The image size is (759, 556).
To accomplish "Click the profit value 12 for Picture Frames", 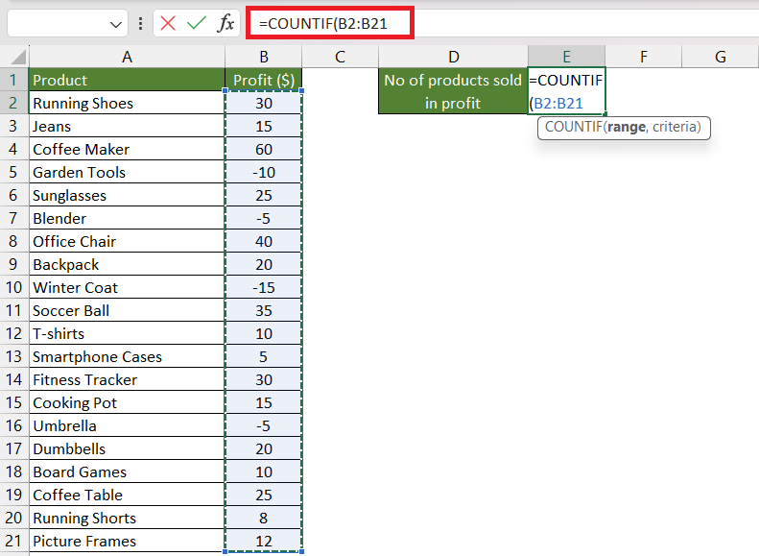I will (x=263, y=541).
